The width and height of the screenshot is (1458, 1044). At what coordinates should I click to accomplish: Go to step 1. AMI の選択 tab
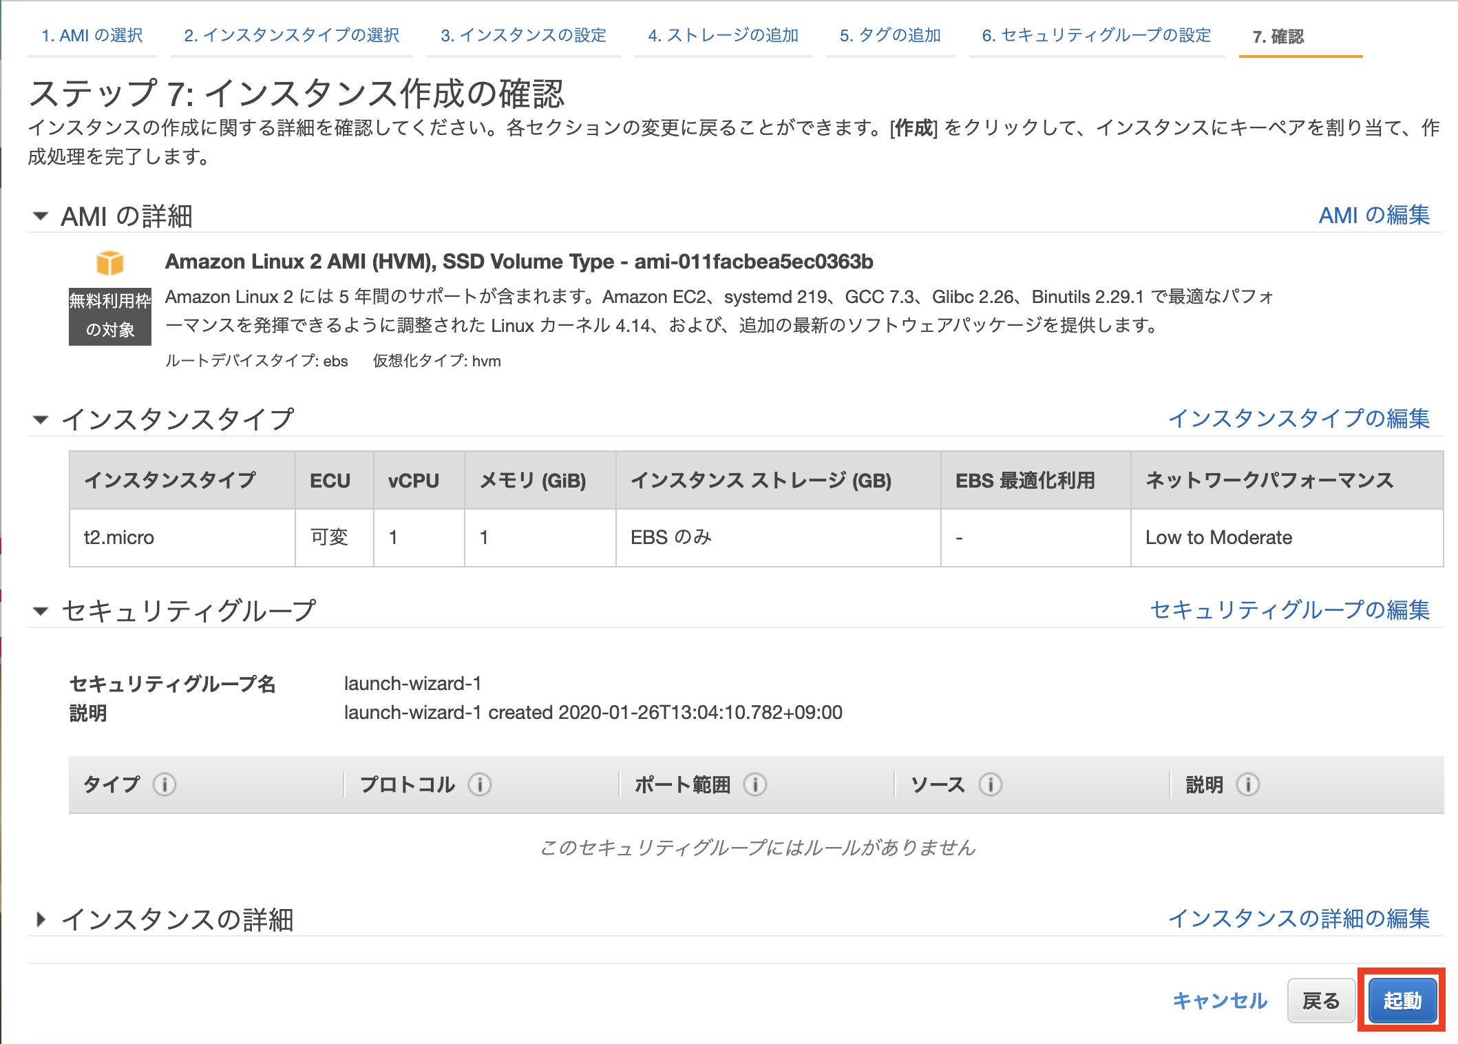pyautogui.click(x=92, y=36)
